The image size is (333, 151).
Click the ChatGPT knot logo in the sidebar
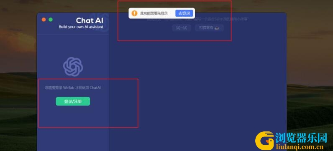[73, 66]
